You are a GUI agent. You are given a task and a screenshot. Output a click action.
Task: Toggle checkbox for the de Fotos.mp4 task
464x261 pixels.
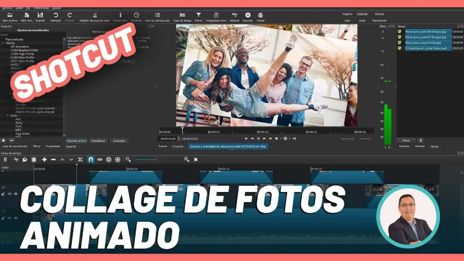click(399, 48)
